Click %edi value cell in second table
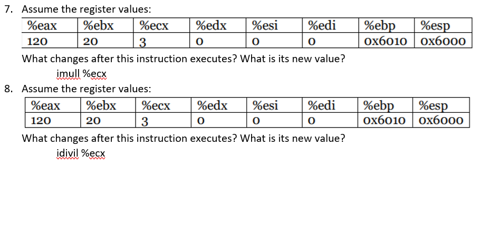Image resolution: width=480 pixels, height=242 pixels. tap(330, 120)
